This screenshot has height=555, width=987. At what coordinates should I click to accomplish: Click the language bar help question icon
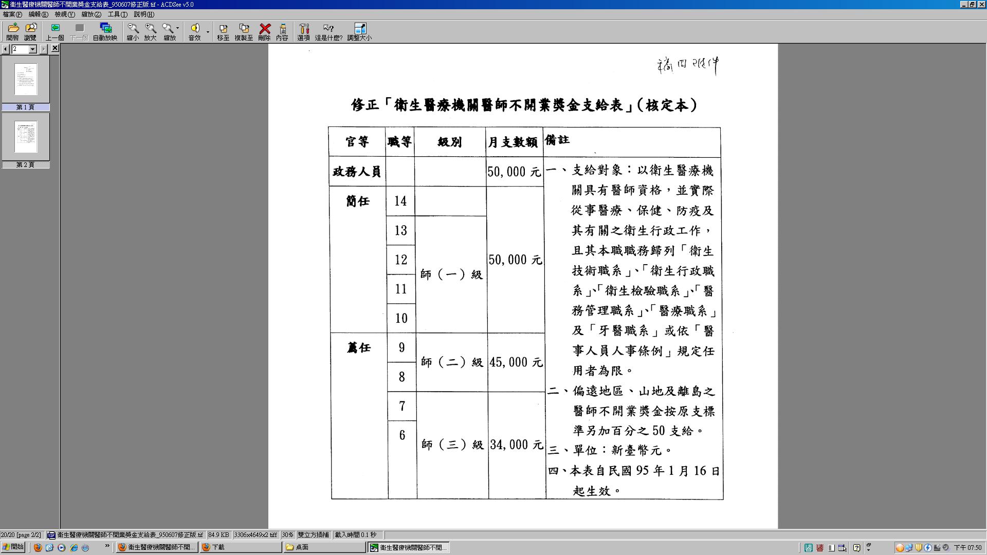(x=856, y=548)
